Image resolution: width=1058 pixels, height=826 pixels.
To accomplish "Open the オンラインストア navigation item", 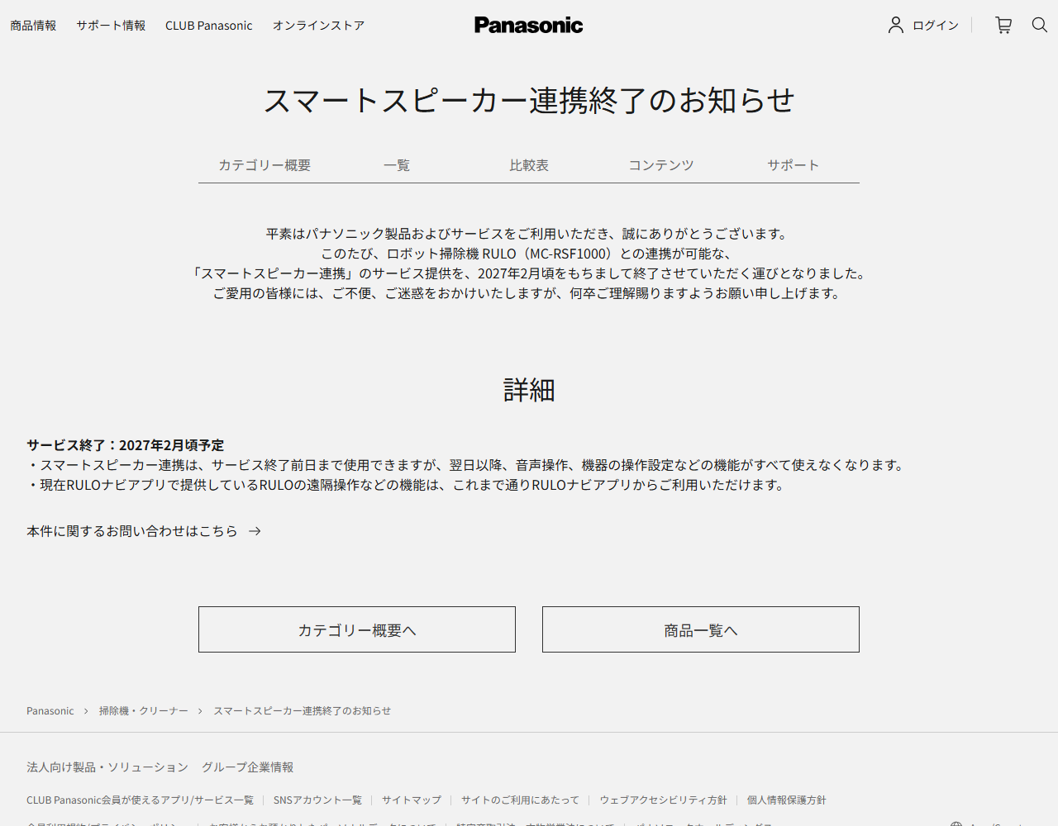I will click(319, 26).
